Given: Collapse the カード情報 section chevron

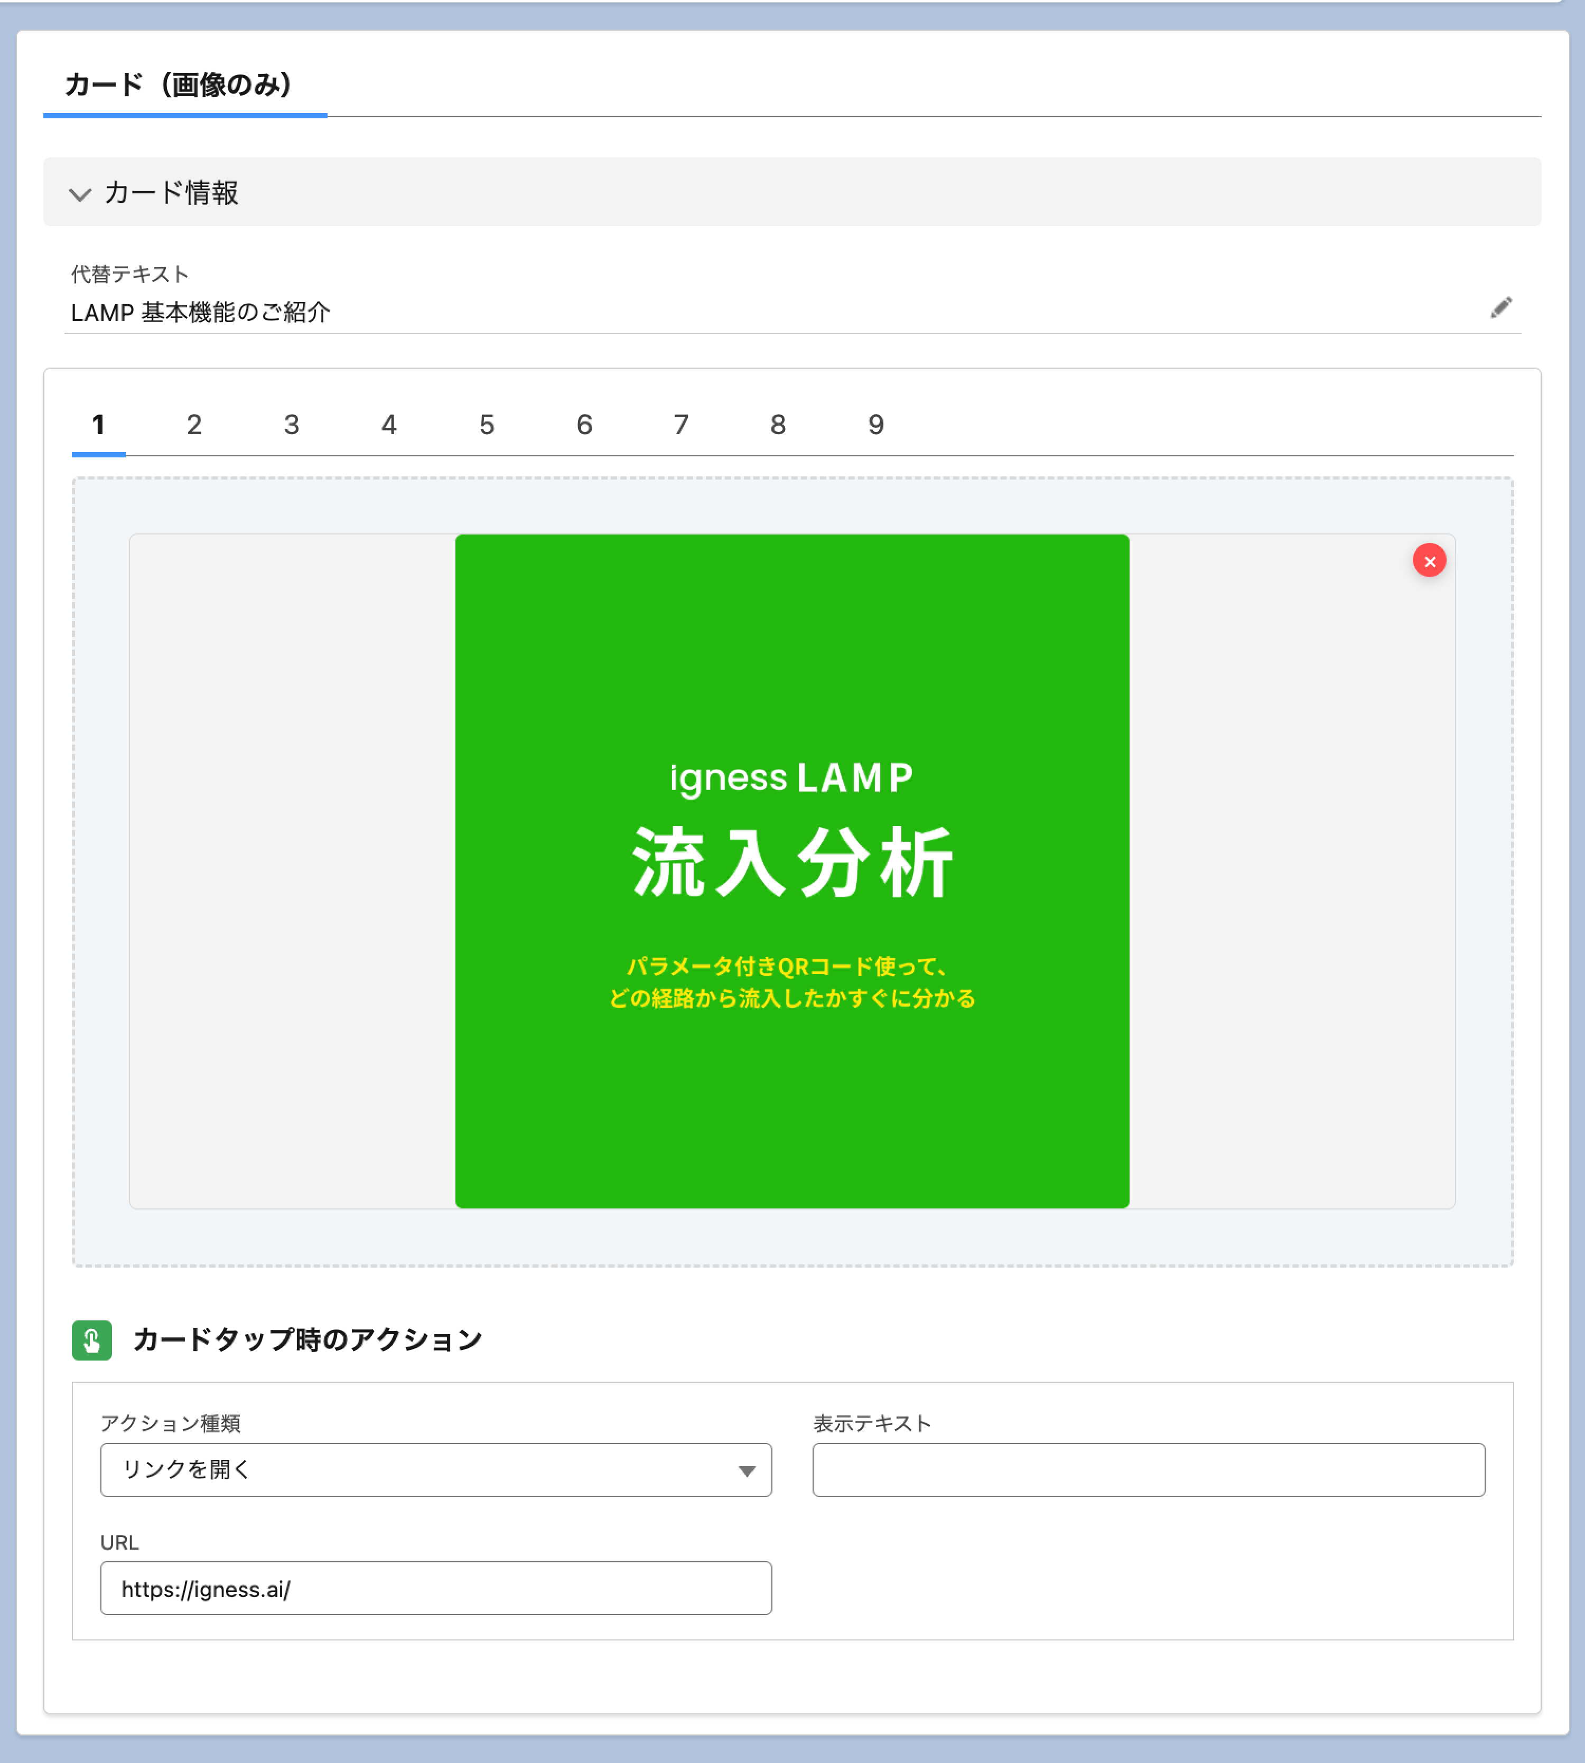Looking at the screenshot, I should [x=80, y=194].
